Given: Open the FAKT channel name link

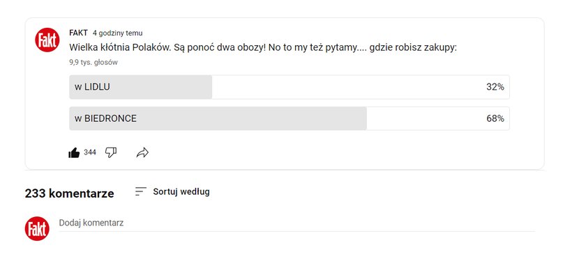Looking at the screenshot, I should 78,33.
